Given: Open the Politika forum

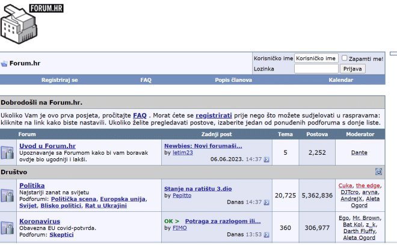Looking at the screenshot, I should 32,185.
